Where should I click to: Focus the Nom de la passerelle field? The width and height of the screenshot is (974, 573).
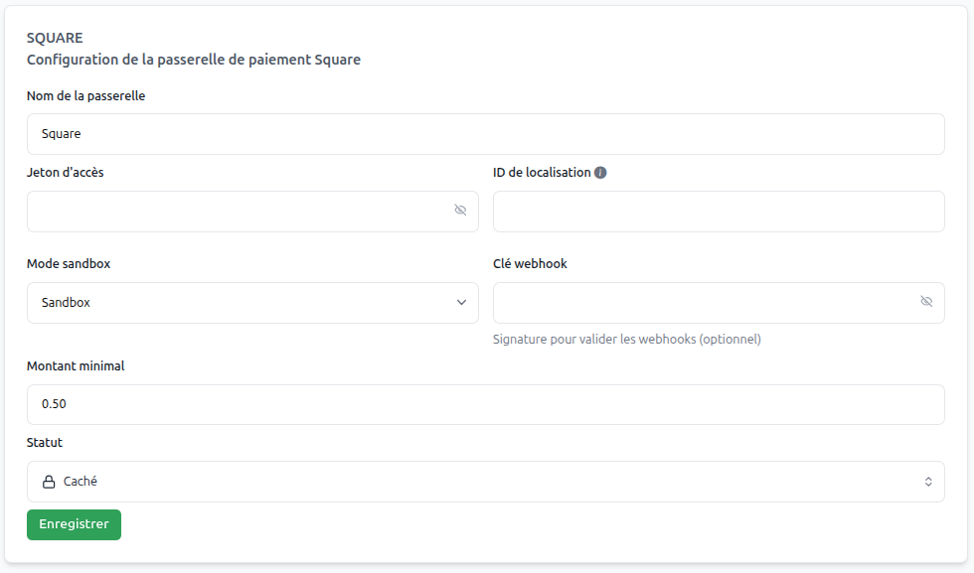coord(485,134)
